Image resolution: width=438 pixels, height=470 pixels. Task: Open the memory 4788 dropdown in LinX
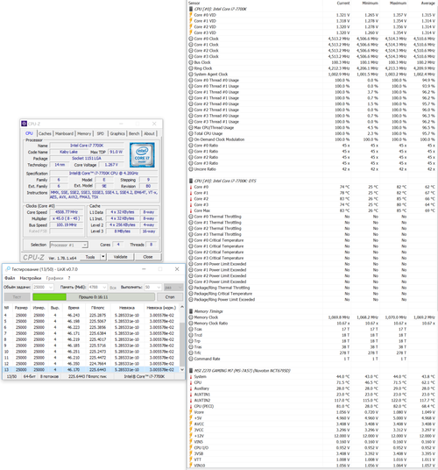(104, 287)
